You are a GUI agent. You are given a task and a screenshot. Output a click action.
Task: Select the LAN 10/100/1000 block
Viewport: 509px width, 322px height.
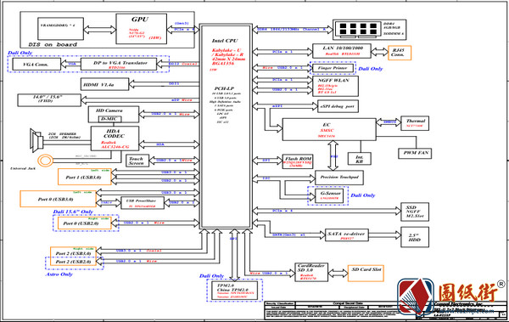click(x=342, y=51)
